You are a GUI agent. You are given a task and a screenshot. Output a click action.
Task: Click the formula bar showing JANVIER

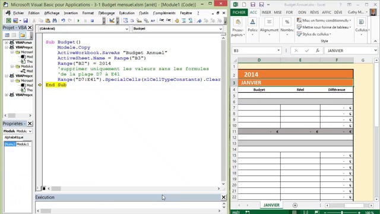pos(349,51)
